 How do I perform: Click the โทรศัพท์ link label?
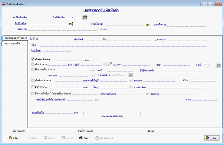(36, 50)
